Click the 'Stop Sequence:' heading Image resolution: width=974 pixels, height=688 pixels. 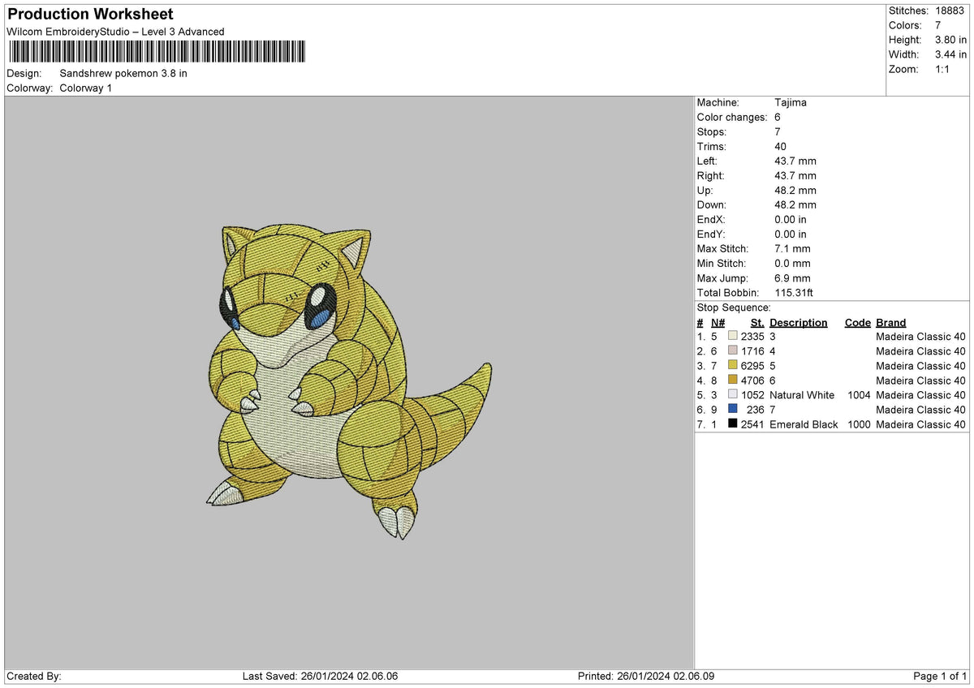click(734, 307)
